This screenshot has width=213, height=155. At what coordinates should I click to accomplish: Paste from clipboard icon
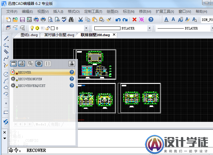click(x=95, y=19)
